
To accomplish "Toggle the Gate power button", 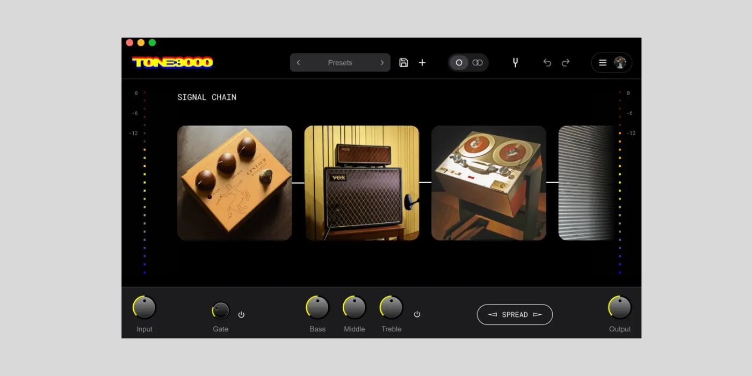I will (x=241, y=315).
